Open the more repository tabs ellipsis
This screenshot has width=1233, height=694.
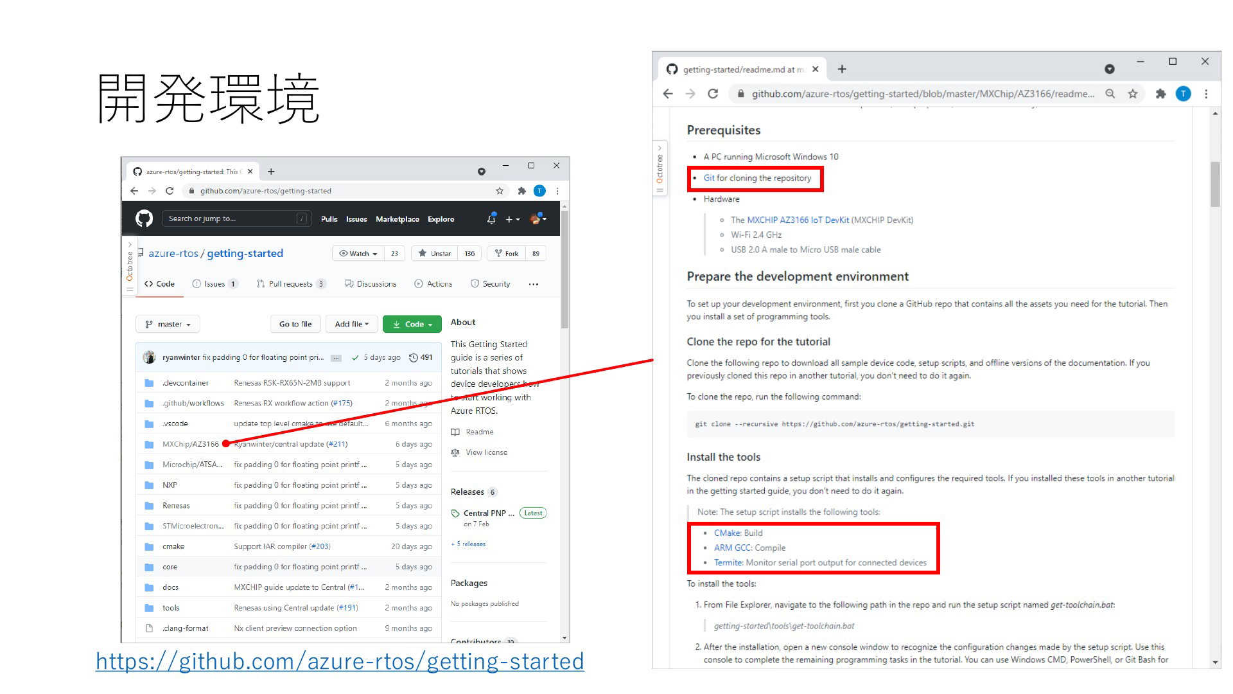click(x=534, y=284)
